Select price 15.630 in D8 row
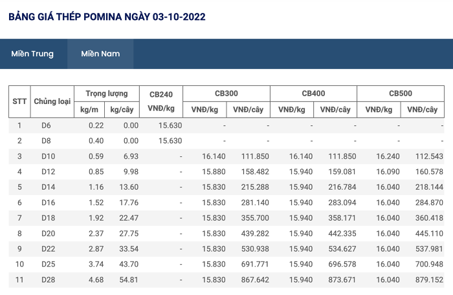The image size is (453, 295). 170,141
